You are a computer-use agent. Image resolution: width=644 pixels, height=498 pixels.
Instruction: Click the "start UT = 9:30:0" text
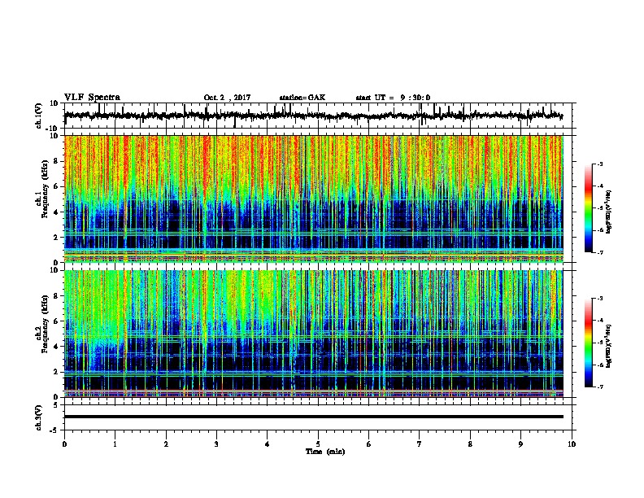393,98
